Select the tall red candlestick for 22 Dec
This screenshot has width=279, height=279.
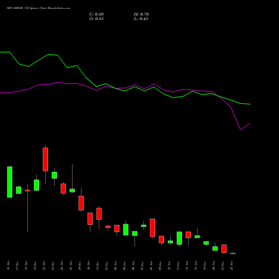pyautogui.click(x=45, y=160)
